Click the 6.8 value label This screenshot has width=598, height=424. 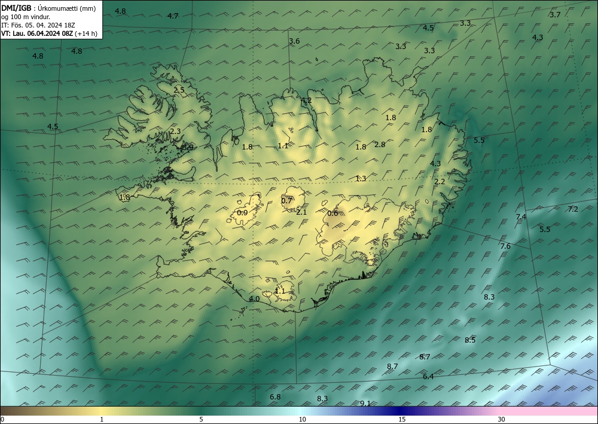(275, 397)
